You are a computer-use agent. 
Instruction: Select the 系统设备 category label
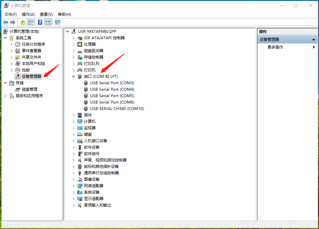point(92,192)
